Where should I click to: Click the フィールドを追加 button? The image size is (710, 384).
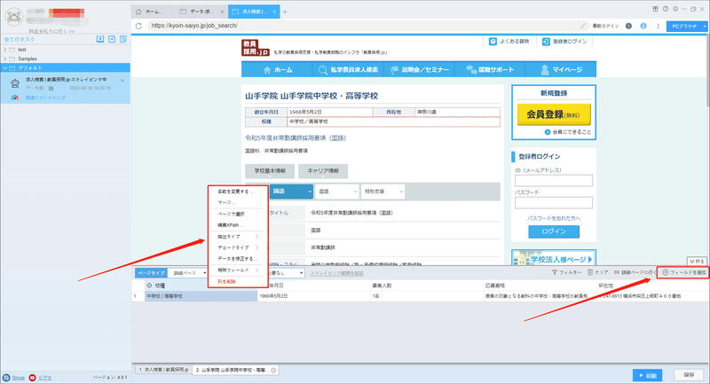[x=683, y=272]
